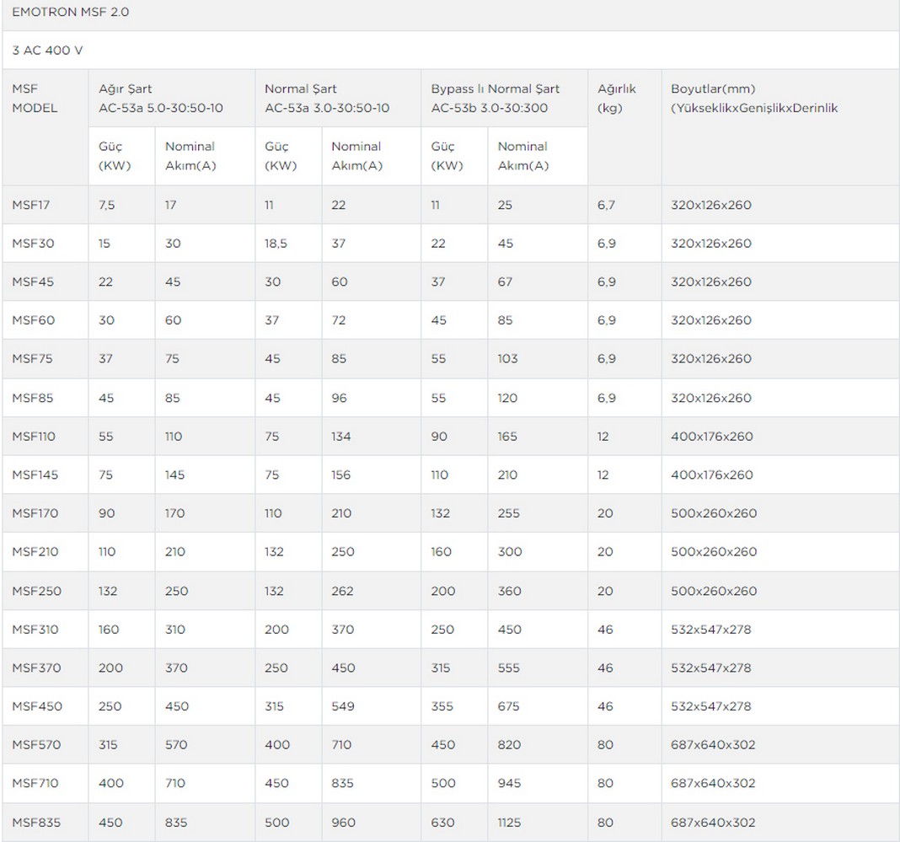Viewport: 900px width, 842px height.
Task: Select the MSF450 model name
Action: click(37, 706)
